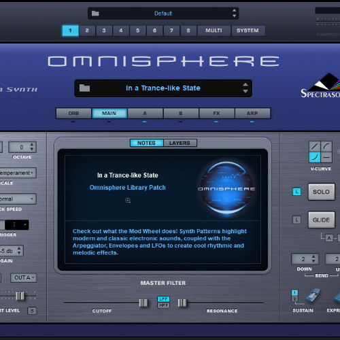This screenshot has height=340, width=340.
Task: Click the Omnisphere Library Patch text
Action: [127, 188]
